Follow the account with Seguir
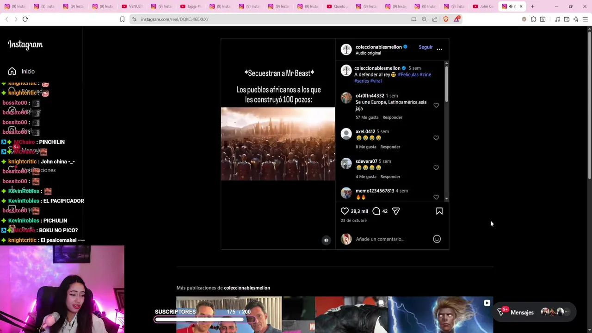 425,47
